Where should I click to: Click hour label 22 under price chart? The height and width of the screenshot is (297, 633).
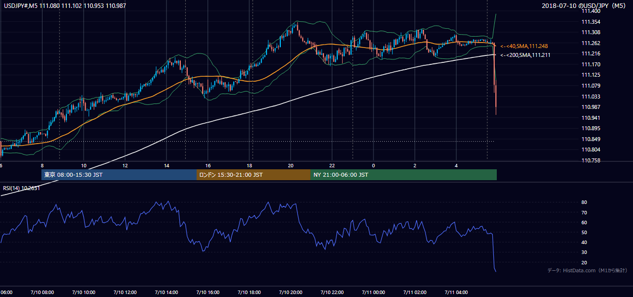332,166
